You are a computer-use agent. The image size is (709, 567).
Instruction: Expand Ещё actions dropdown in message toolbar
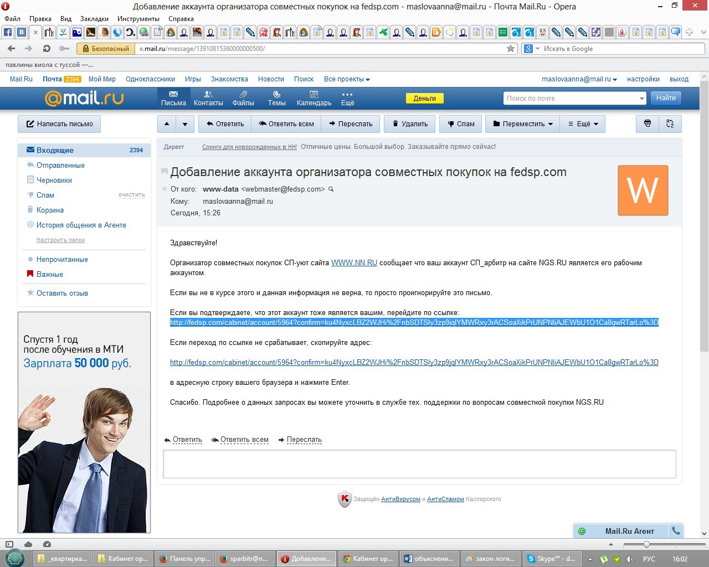coord(583,124)
